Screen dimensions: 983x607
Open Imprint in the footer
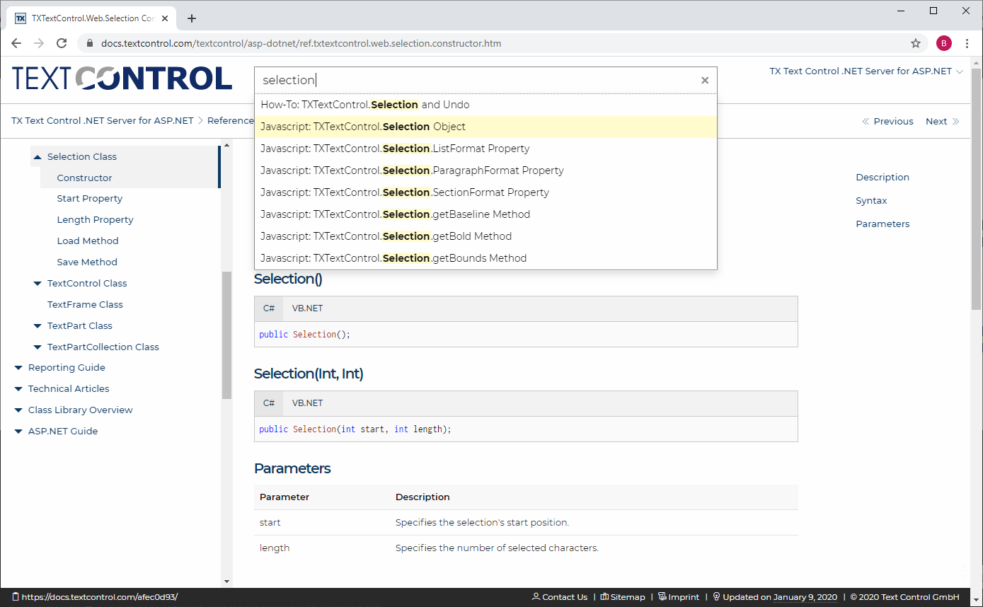point(679,597)
